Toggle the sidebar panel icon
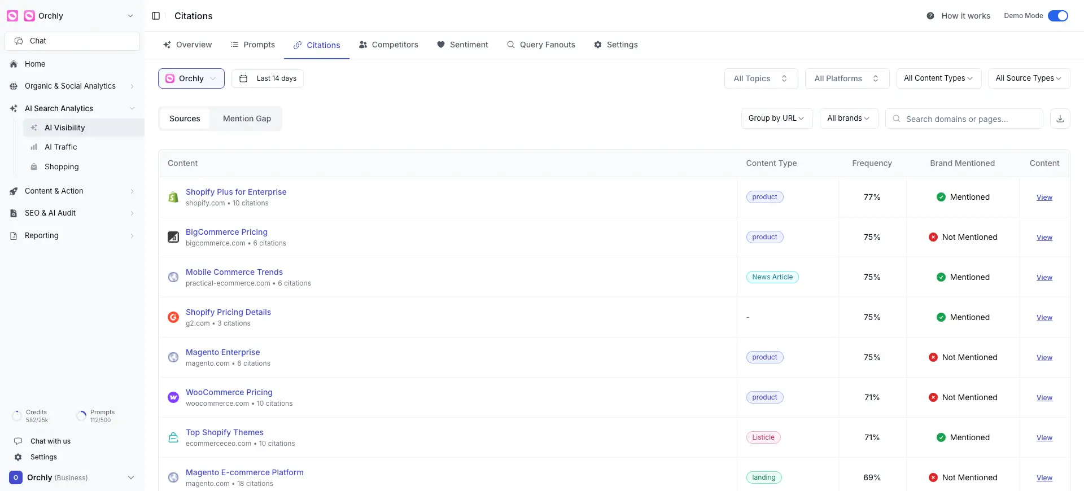Viewport: 1084px width, 491px height. click(x=156, y=16)
